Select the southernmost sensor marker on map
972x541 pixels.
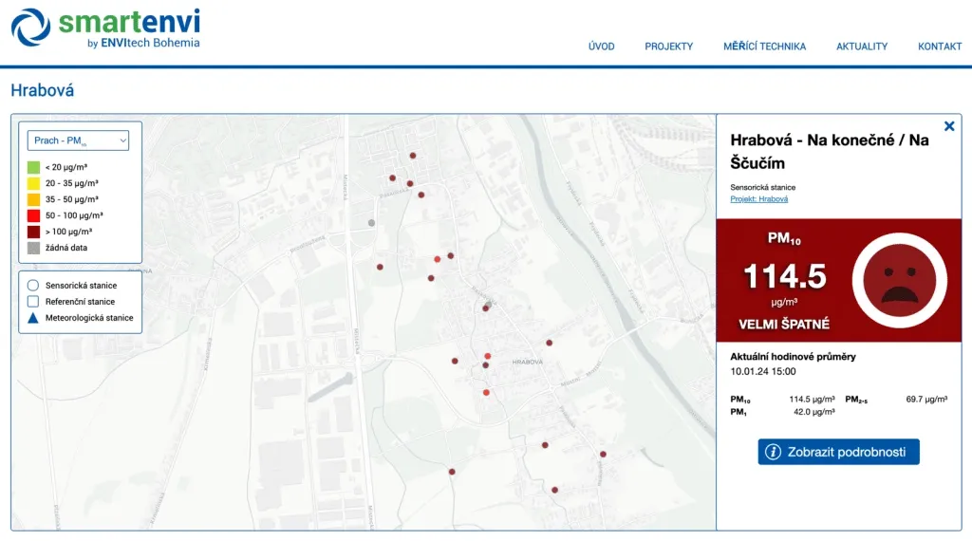click(554, 491)
